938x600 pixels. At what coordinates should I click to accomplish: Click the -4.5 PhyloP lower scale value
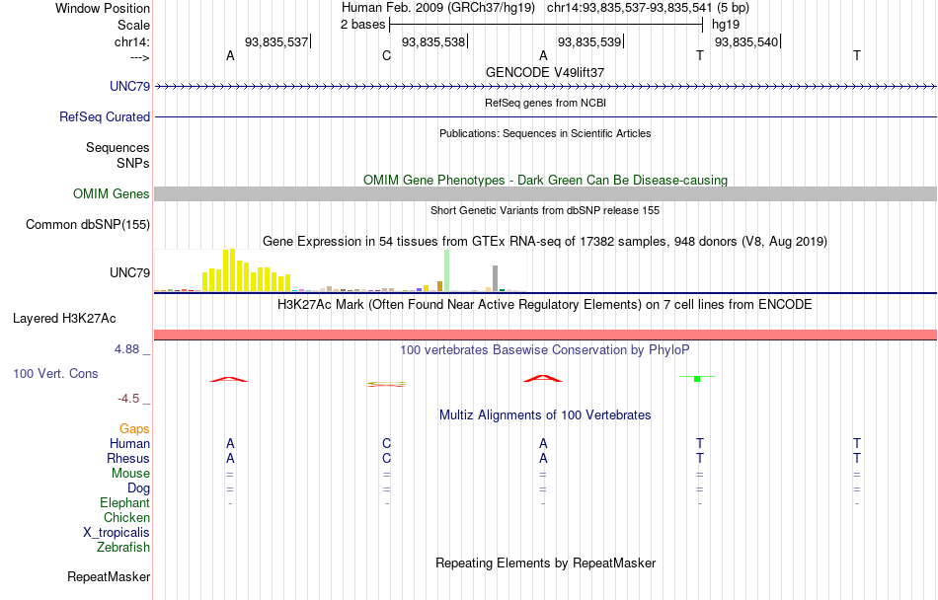pyautogui.click(x=128, y=399)
